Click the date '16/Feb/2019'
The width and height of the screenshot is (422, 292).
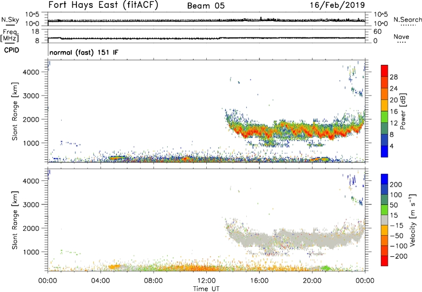(338, 5)
